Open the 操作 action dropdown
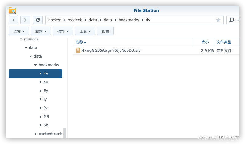The width and height of the screenshot is (245, 144). coord(63,31)
